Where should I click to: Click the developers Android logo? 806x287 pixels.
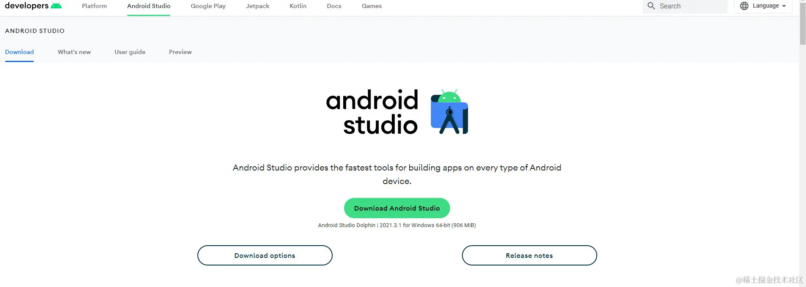(x=33, y=6)
